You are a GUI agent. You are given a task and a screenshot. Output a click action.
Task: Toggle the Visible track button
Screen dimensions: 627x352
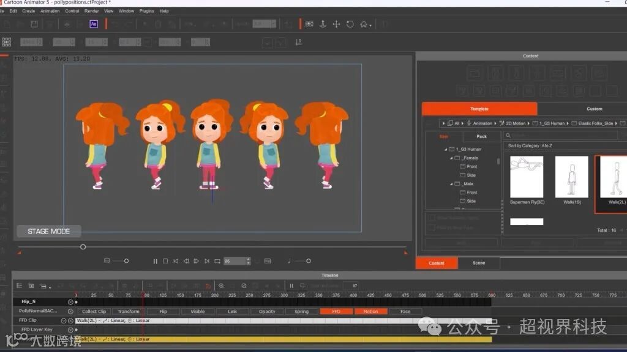(198, 311)
